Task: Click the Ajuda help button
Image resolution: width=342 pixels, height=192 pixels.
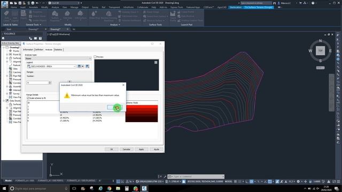Action: pyautogui.click(x=157, y=149)
